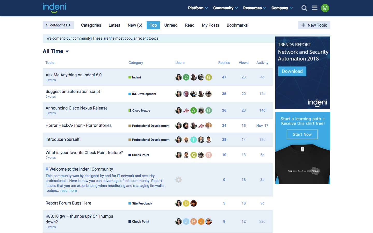Click the G avatar in Ask Me Anything row

click(209, 77)
